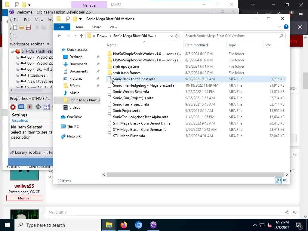This screenshot has width=308, height=231.
Task: Open Firefox from the taskbar
Action: (124, 225)
